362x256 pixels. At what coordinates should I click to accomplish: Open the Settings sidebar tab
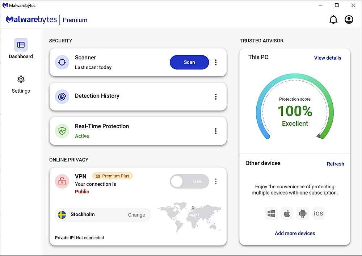pyautogui.click(x=21, y=84)
